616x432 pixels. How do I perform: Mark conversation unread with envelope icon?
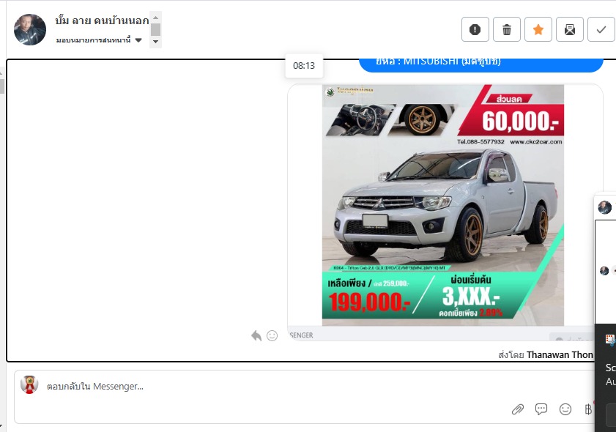[570, 29]
